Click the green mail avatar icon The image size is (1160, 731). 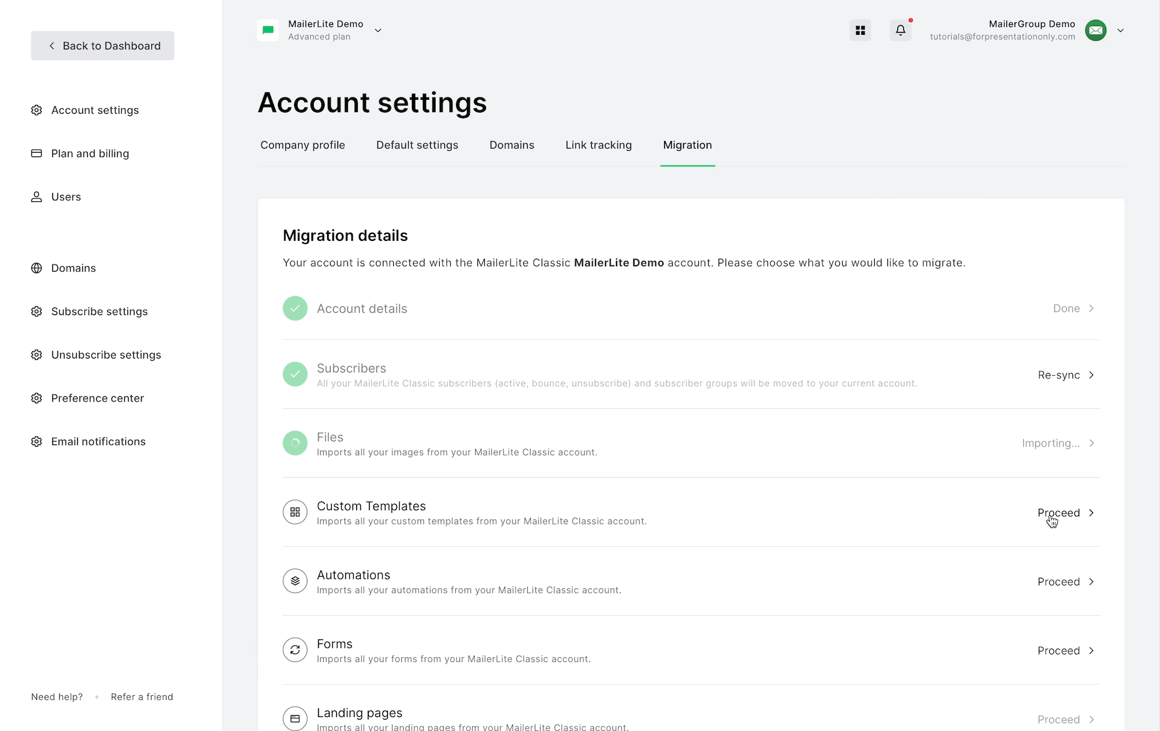click(x=1096, y=30)
